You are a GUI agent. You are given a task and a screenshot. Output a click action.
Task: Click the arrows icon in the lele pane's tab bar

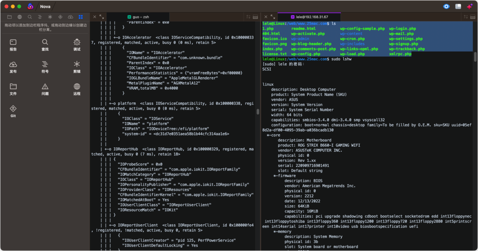466,17
